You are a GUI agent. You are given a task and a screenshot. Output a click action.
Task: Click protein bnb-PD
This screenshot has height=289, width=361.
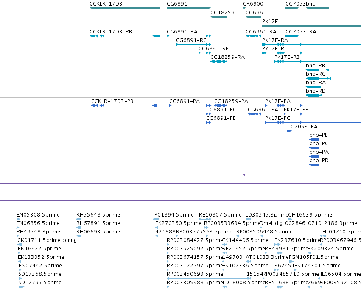(314, 165)
